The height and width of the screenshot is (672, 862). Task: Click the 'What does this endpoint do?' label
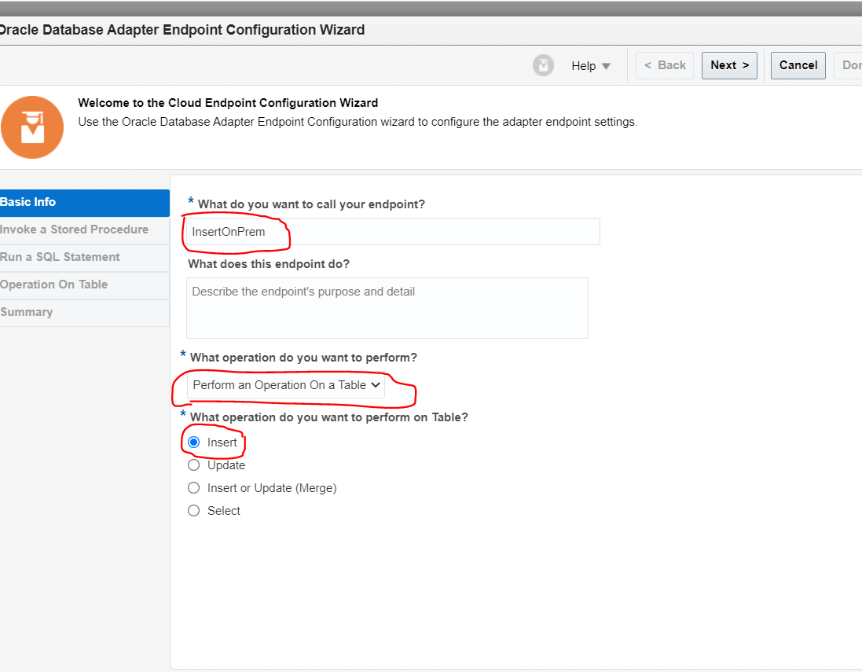pyautogui.click(x=269, y=264)
